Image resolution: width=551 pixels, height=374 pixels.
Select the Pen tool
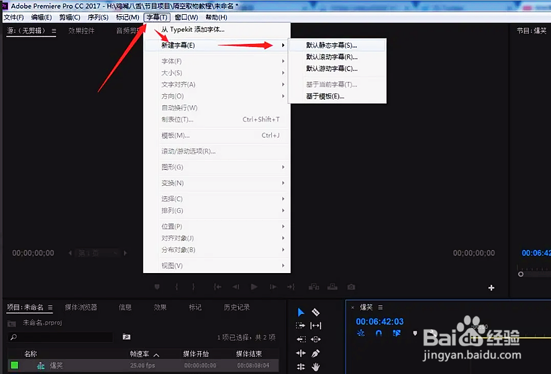(x=316, y=353)
